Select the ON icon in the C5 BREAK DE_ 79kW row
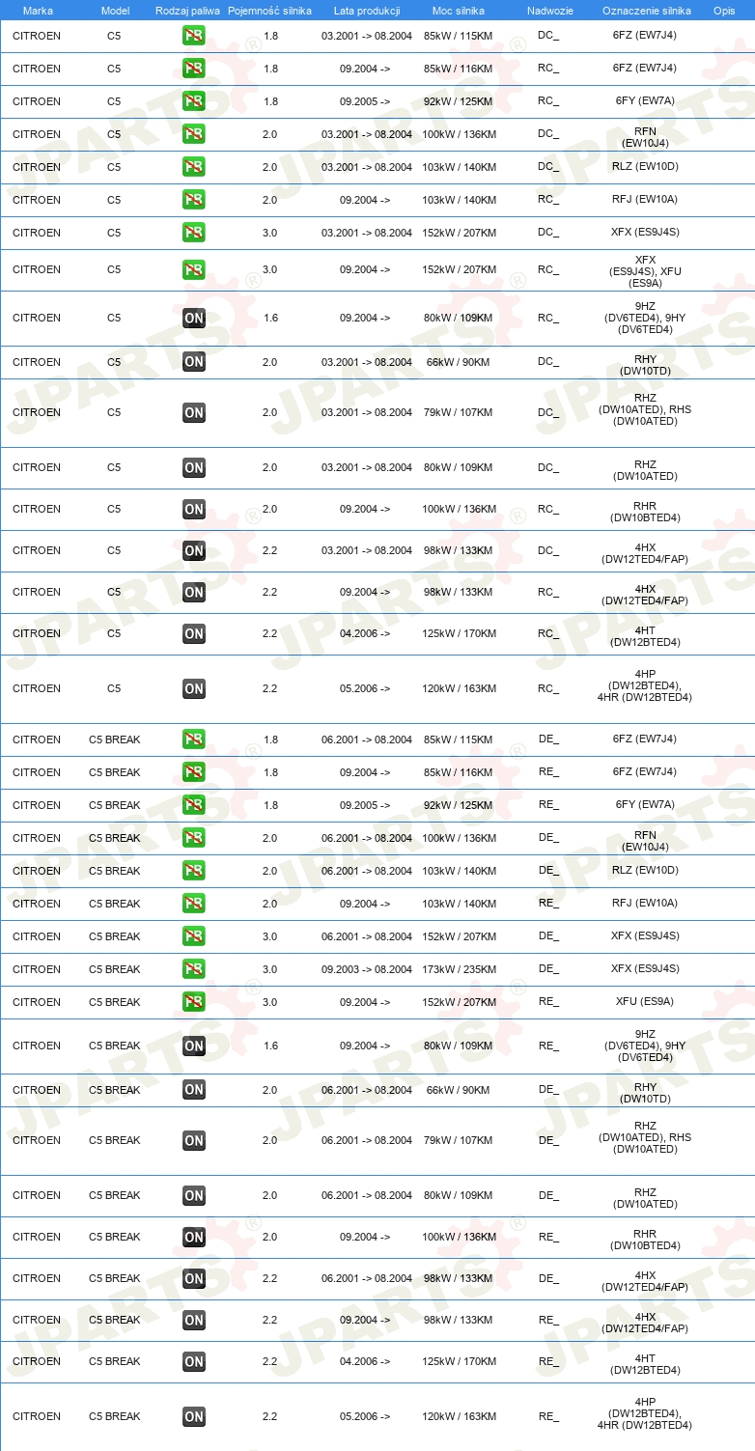The width and height of the screenshot is (755, 1451). click(193, 1140)
